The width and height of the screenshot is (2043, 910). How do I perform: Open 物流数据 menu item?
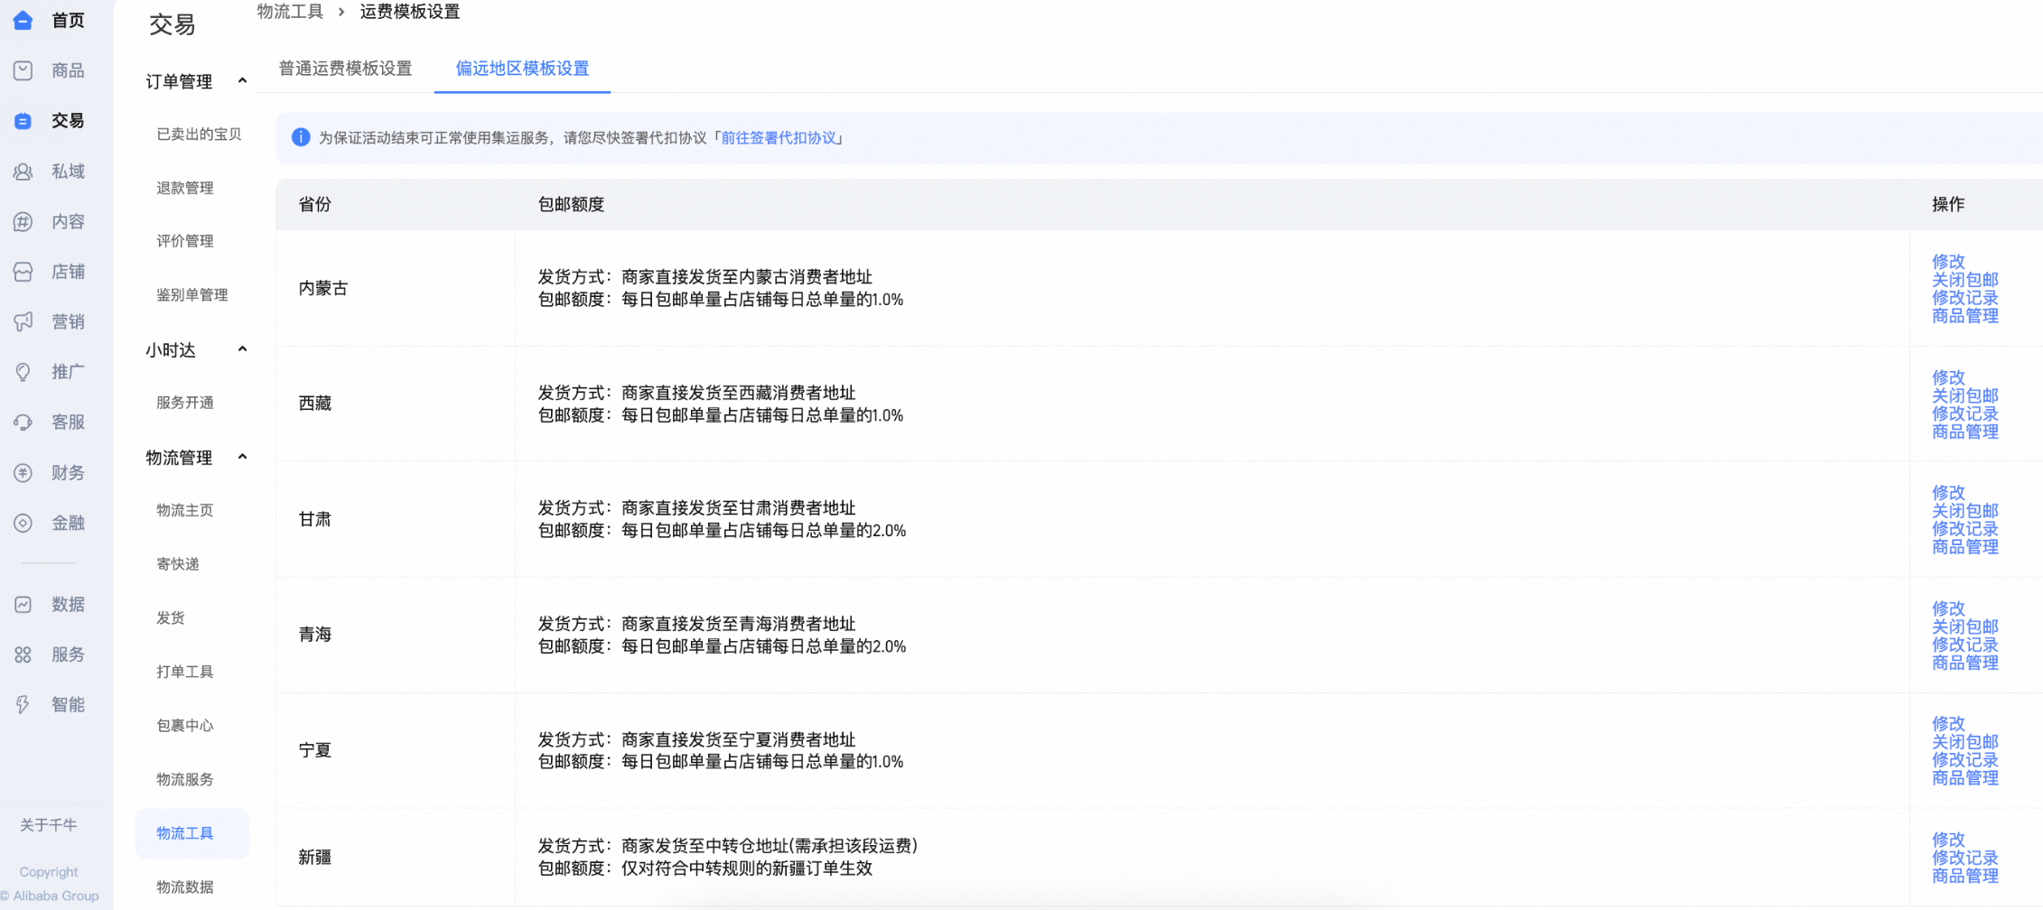(185, 887)
